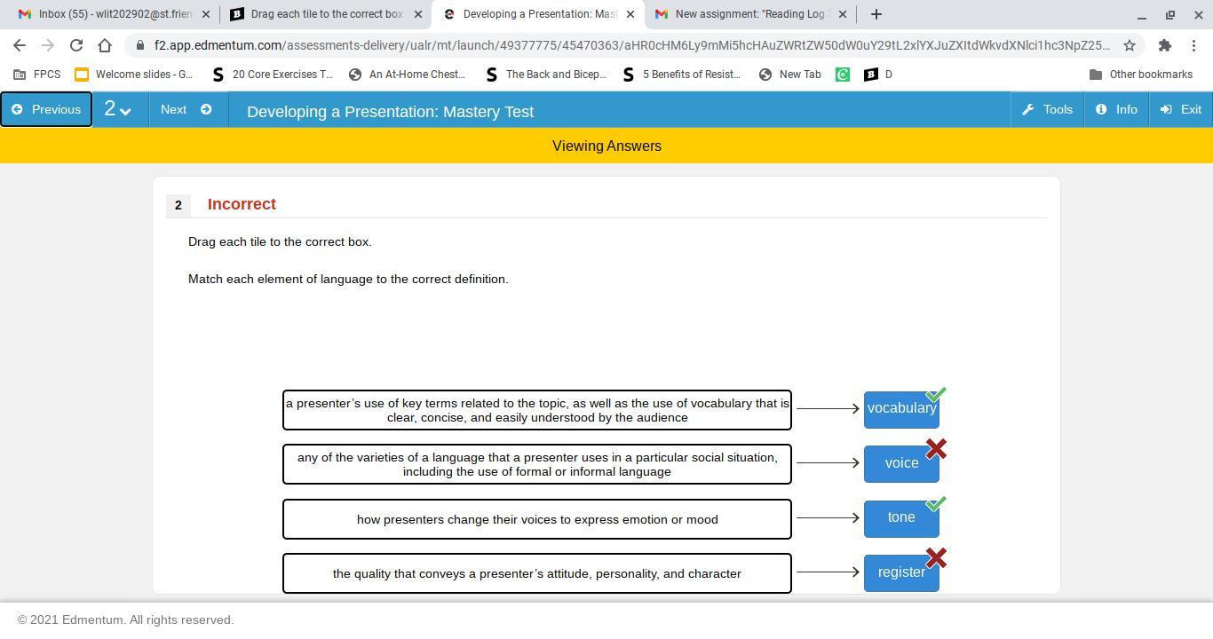Open the browser home page

(x=105, y=45)
